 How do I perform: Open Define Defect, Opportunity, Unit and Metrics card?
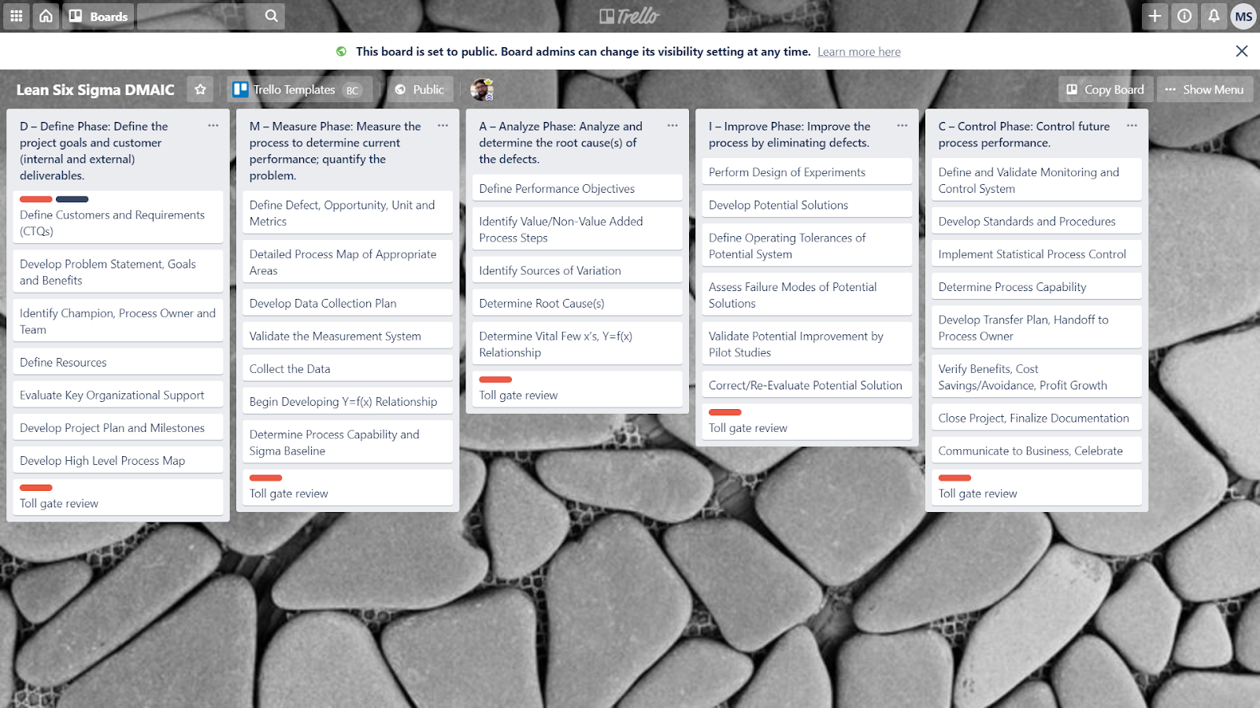point(347,213)
